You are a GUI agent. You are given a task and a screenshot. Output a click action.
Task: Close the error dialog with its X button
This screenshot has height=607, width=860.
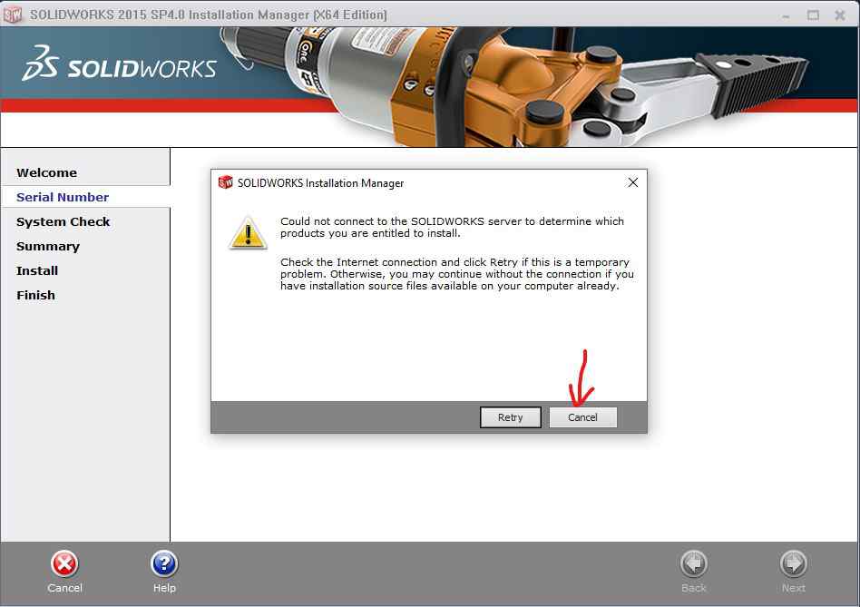632,182
